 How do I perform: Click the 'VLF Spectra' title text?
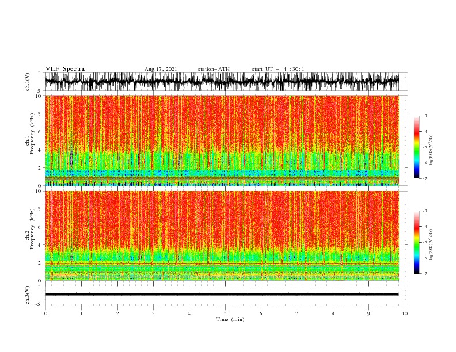tap(65, 69)
